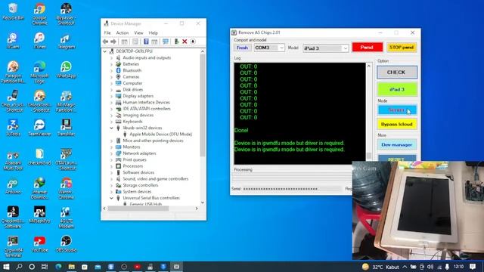Click the RESET button
Viewport: 484px width, 272px height.
point(396,158)
